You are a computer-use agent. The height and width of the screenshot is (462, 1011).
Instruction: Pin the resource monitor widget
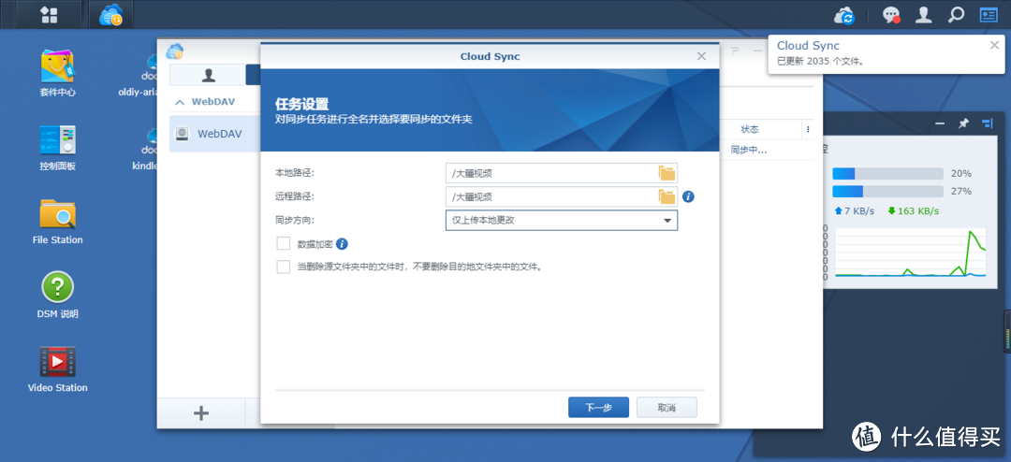pyautogui.click(x=963, y=123)
